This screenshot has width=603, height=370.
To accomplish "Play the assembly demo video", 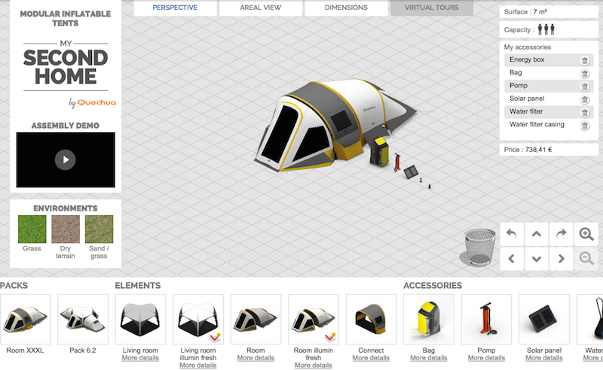I will click(66, 159).
